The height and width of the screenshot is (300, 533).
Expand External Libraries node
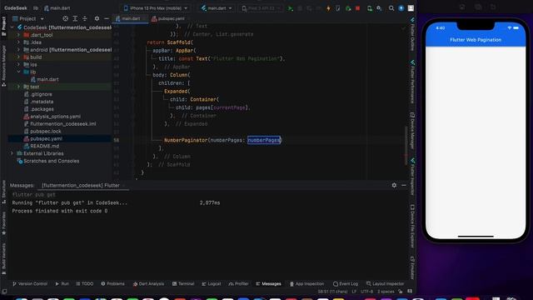(x=12, y=153)
